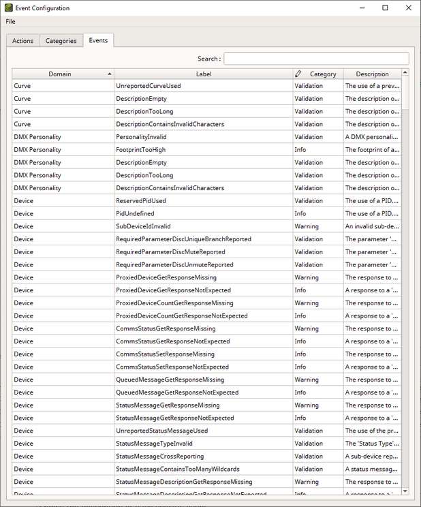Click DMX Personality domain of PersonalityInvalid row
The height and width of the screenshot is (507, 421).
(63, 137)
